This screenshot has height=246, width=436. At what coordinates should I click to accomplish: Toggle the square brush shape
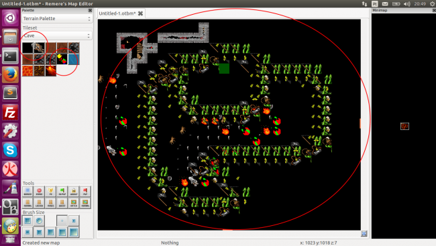tap(28, 221)
